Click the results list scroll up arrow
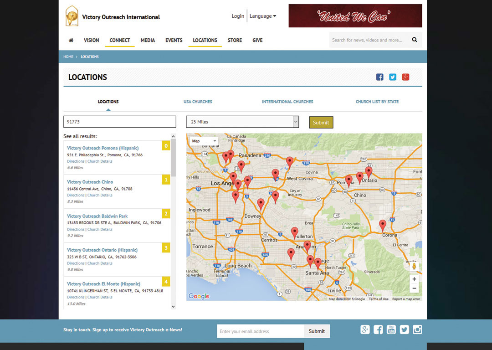Screen dimensions: 492x350 [x=173, y=136]
